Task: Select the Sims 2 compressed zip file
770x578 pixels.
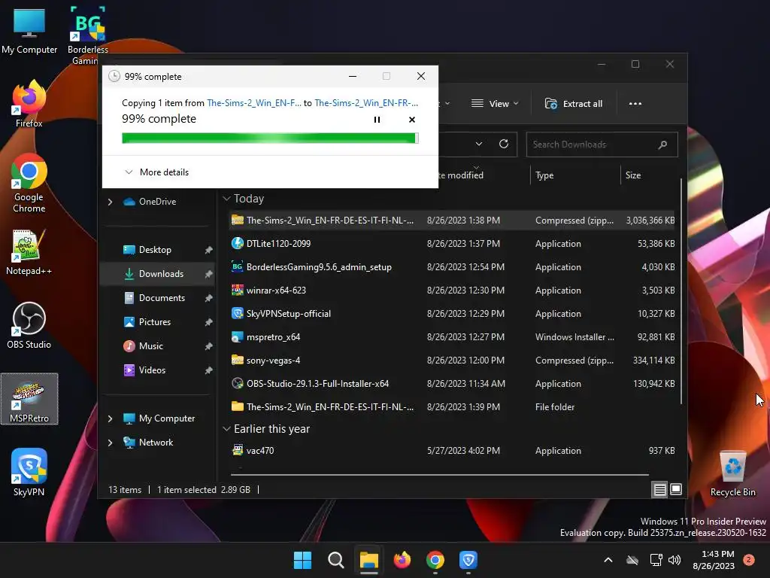Action: 453,221
